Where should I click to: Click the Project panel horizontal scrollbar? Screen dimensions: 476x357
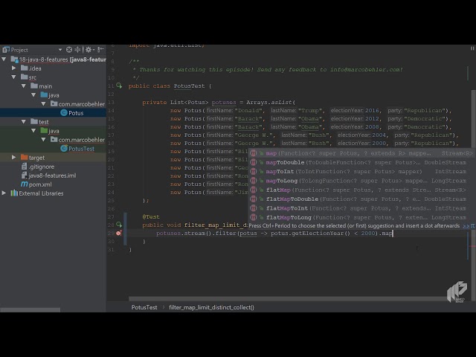pos(30,309)
